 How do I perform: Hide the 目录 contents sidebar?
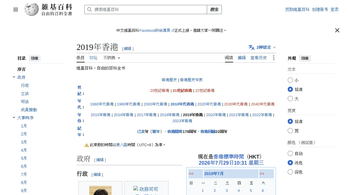point(35,58)
